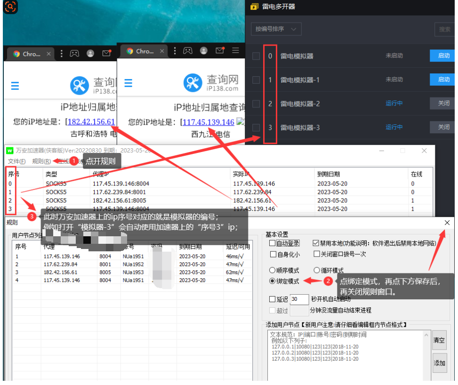Click gamepad icon in emulator showing 182.42.156.61
This screenshot has height=385, width=458.
[74, 54]
